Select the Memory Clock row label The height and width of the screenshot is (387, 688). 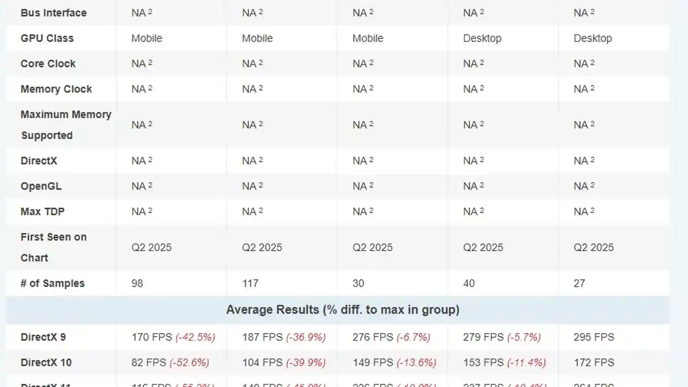(x=56, y=89)
